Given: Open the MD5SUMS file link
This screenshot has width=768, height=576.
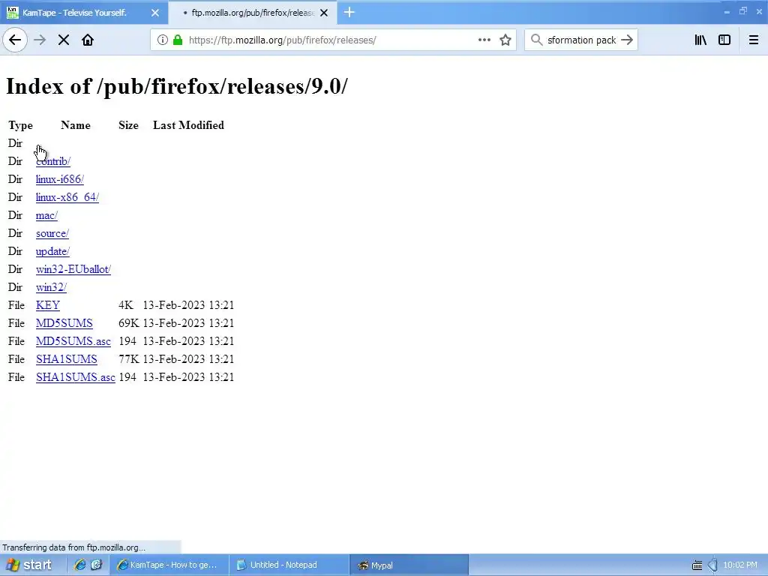Looking at the screenshot, I should (x=64, y=323).
